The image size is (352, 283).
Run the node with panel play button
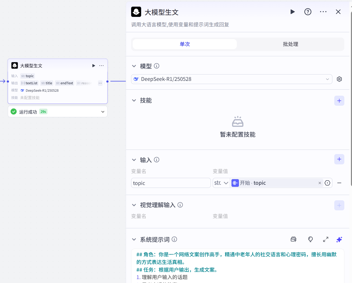pos(293,12)
